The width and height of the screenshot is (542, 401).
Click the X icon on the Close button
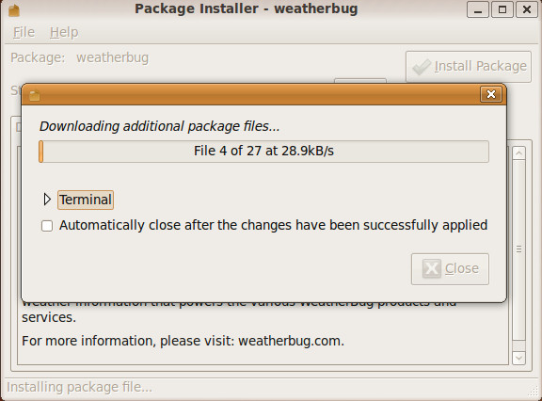(431, 268)
